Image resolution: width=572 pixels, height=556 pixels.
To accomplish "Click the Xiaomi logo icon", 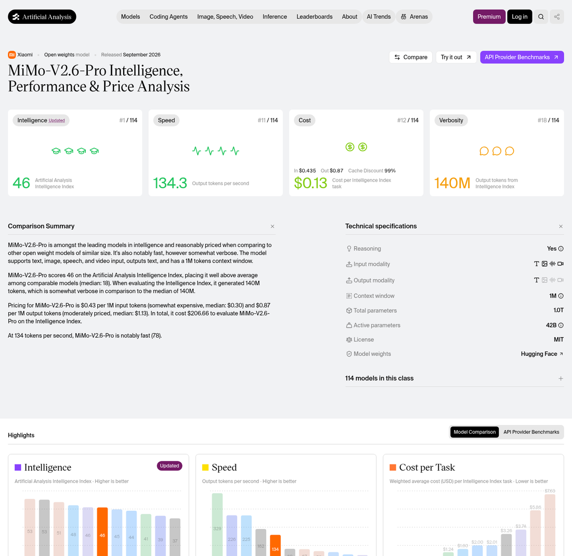I will click(11, 55).
